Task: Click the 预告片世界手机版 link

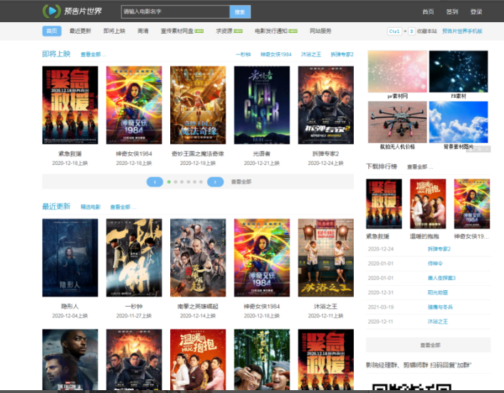Action: [463, 31]
